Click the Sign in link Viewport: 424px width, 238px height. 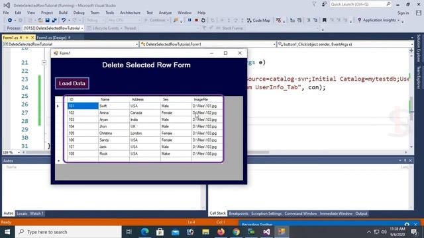403,13
